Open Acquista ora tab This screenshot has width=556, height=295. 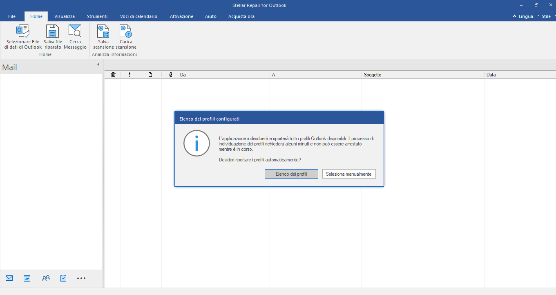coord(241,16)
